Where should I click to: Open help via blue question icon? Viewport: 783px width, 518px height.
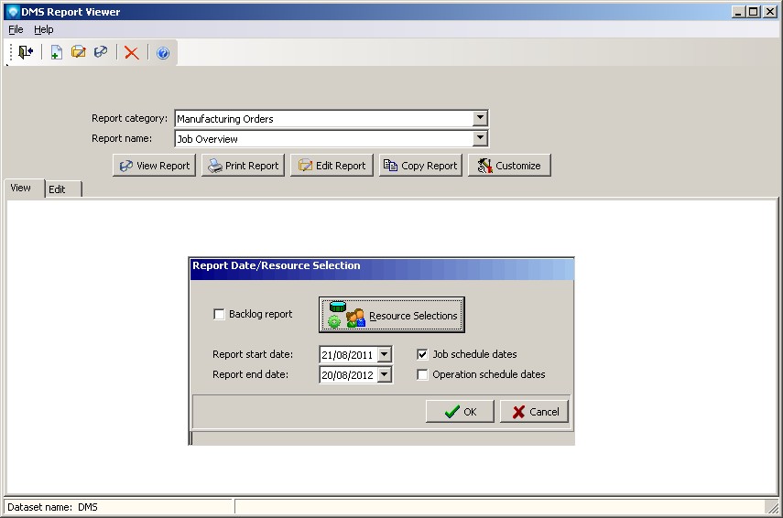163,53
